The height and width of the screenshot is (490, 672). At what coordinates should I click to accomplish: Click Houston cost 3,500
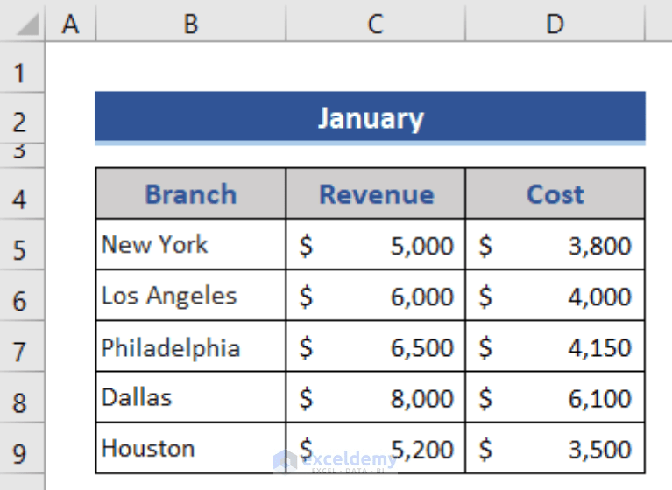555,448
